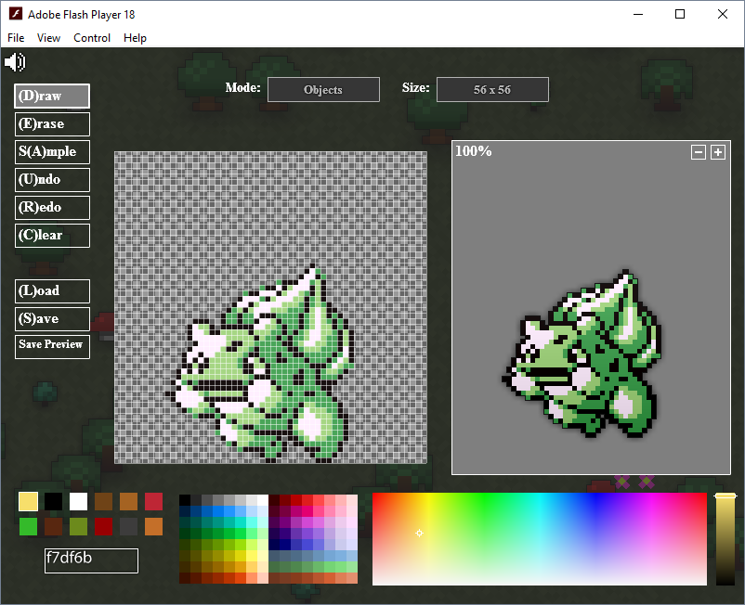Open the Control menu

(x=92, y=38)
